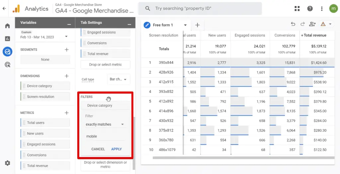Screen dimensions: 340x174
Task: Minimize the Tab Settings panel
Action: click(x=129, y=24)
